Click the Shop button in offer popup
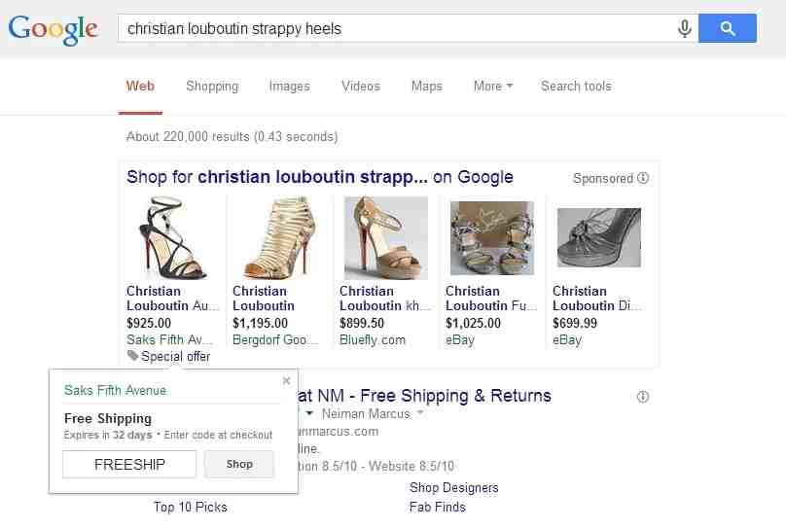Screen dimensions: 786x529 point(239,464)
